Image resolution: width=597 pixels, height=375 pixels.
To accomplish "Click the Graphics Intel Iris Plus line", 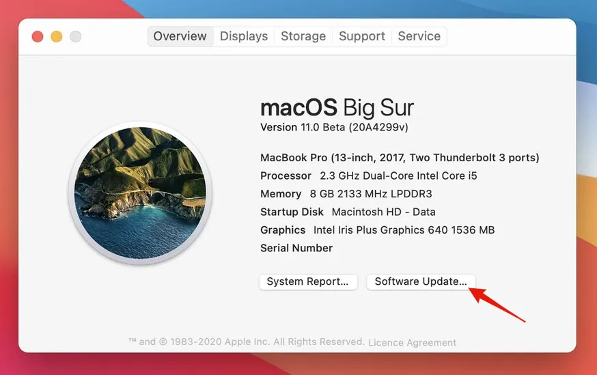I will [x=377, y=230].
